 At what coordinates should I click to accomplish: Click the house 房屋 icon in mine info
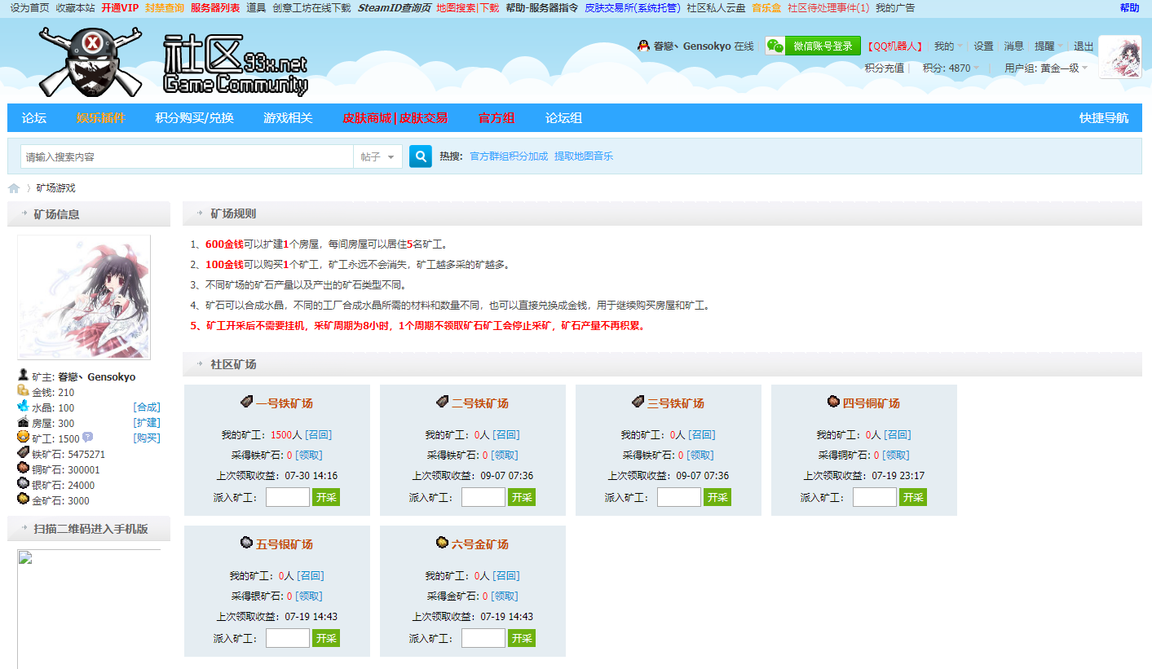pyautogui.click(x=23, y=421)
